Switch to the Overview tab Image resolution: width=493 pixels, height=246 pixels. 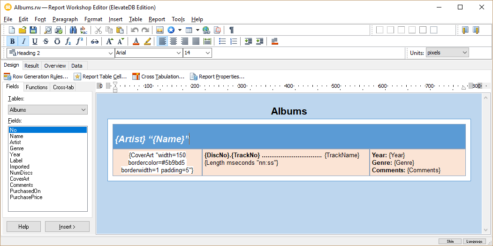click(x=55, y=66)
